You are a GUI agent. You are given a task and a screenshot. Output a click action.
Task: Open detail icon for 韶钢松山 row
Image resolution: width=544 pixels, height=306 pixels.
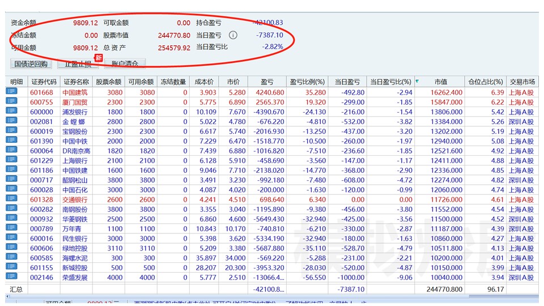(11, 178)
